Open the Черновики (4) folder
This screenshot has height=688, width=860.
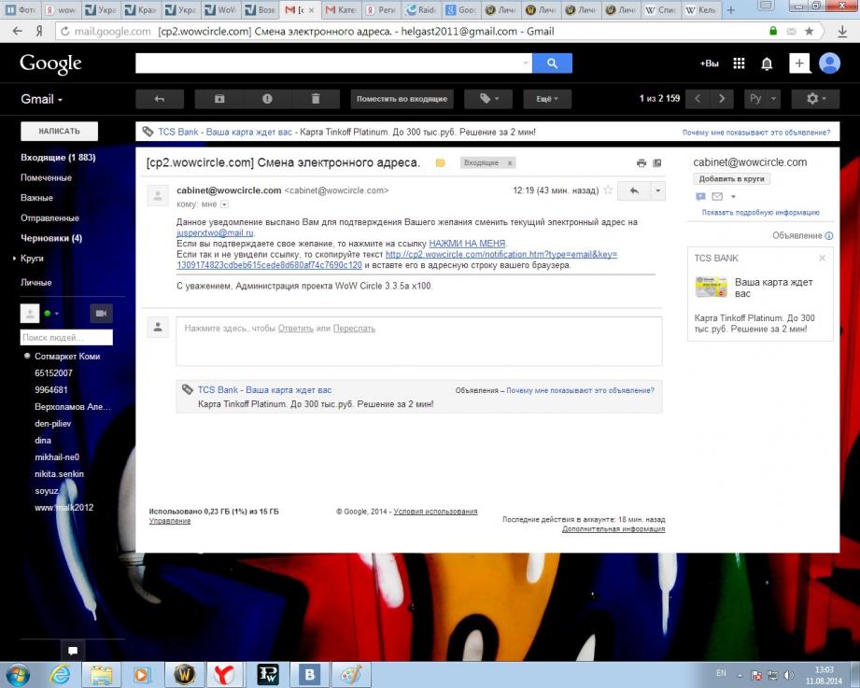click(x=51, y=238)
